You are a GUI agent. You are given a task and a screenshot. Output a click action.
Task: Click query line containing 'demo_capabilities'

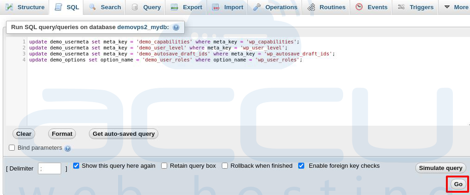[x=164, y=42]
